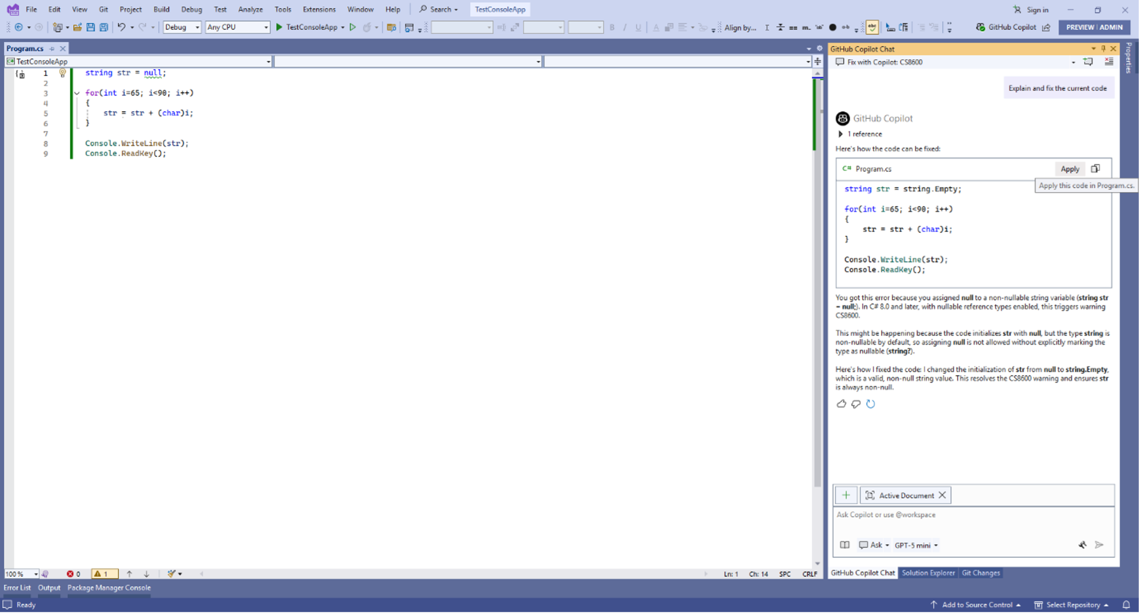Activate voice input in Copilot chat

pyautogui.click(x=1083, y=545)
